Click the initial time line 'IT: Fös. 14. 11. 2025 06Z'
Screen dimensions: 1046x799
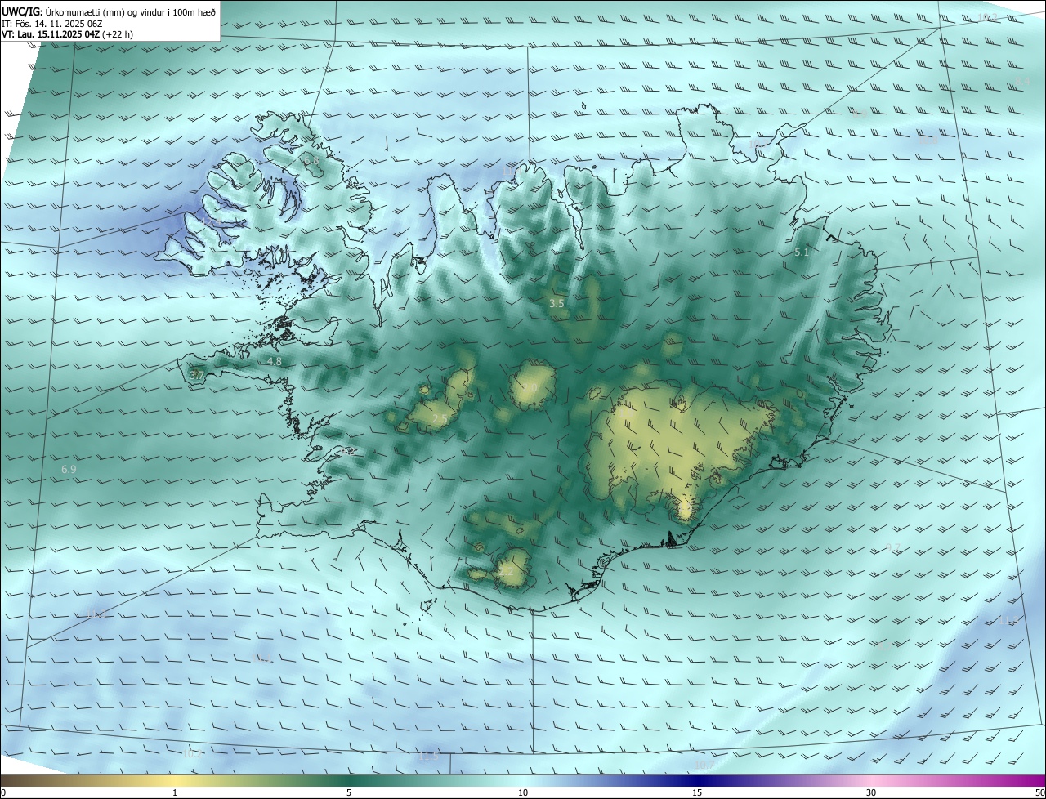pos(52,24)
